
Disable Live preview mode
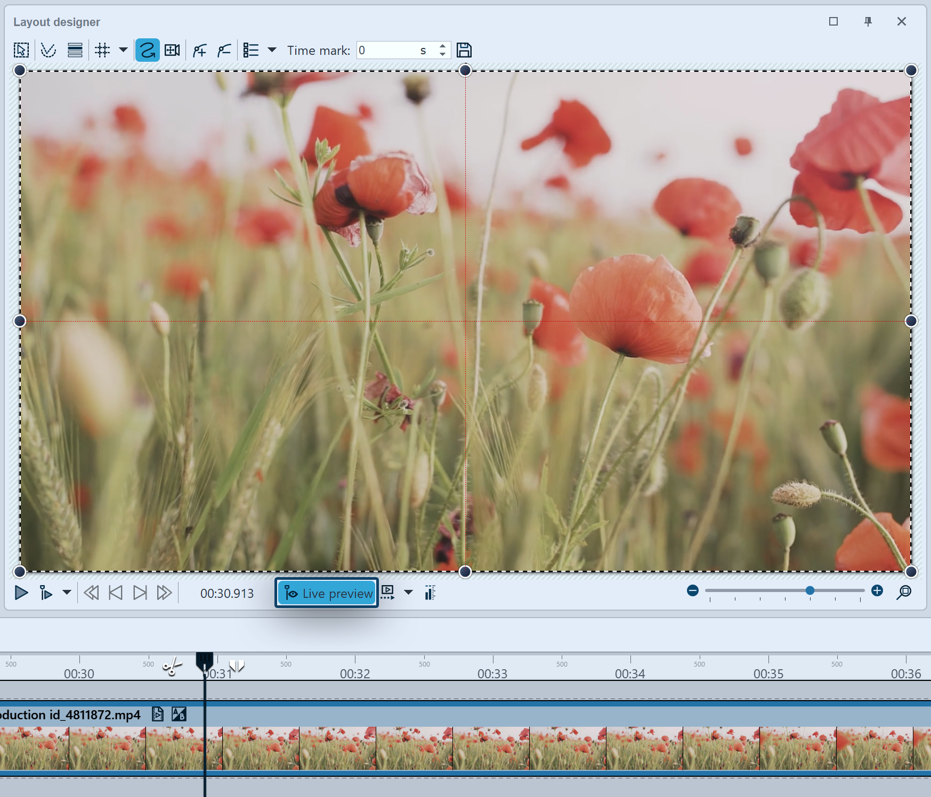326,593
